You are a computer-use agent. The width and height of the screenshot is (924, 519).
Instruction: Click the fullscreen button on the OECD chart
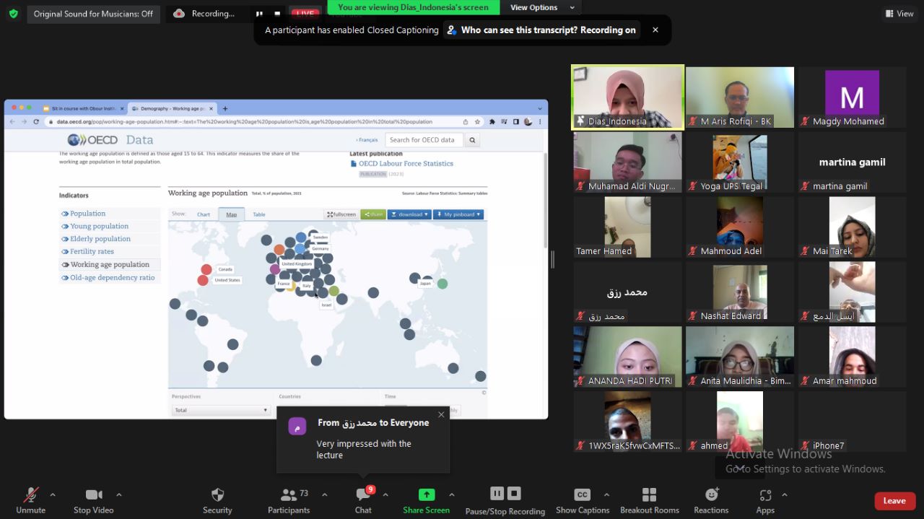click(x=341, y=214)
